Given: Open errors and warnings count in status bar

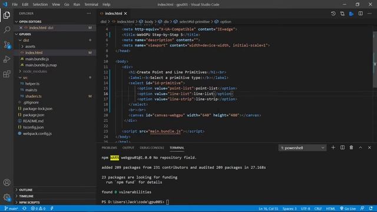Looking at the screenshot, I should [38, 208].
